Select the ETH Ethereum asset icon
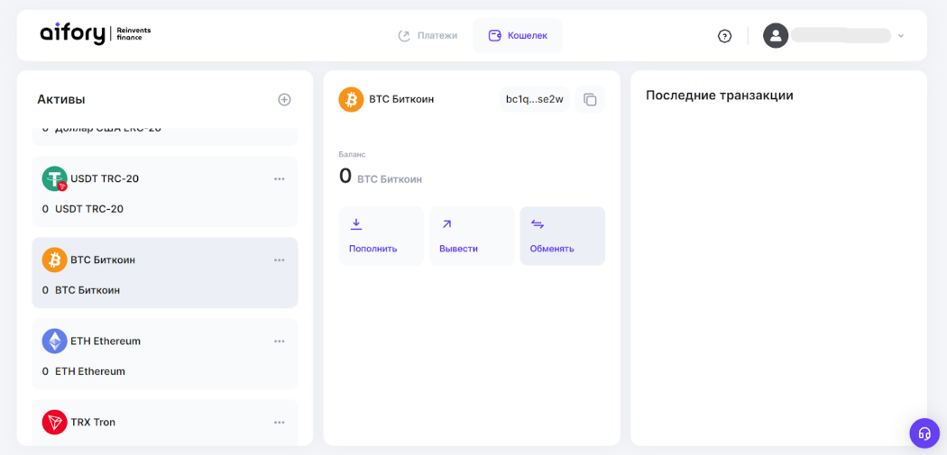 [54, 341]
